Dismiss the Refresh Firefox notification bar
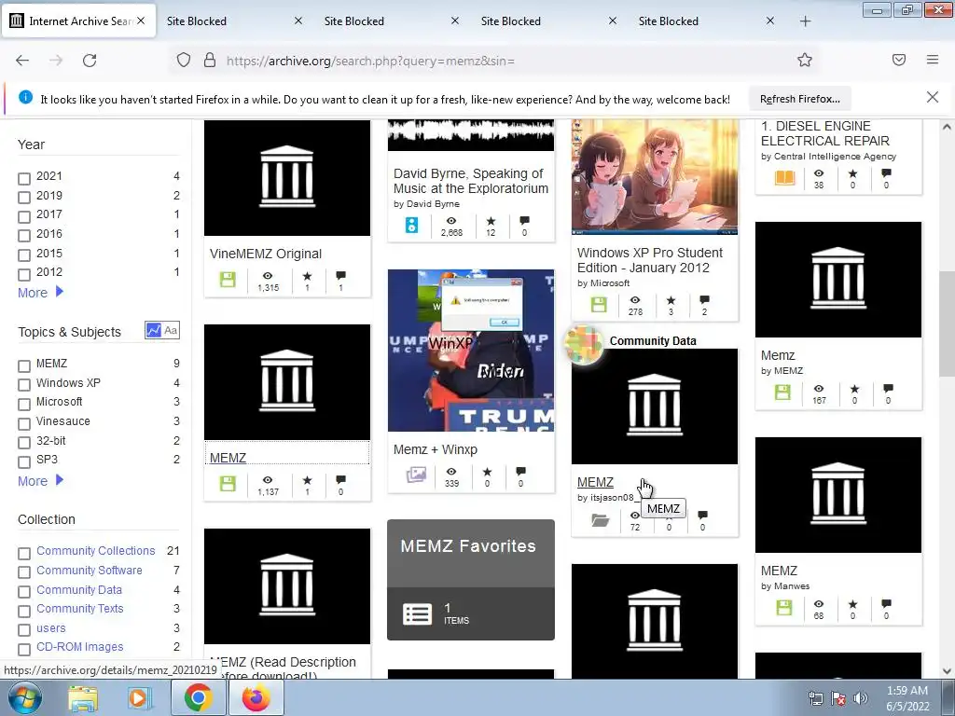 pyautogui.click(x=932, y=97)
